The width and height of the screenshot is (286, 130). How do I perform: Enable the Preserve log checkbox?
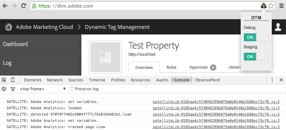click(x=72, y=89)
